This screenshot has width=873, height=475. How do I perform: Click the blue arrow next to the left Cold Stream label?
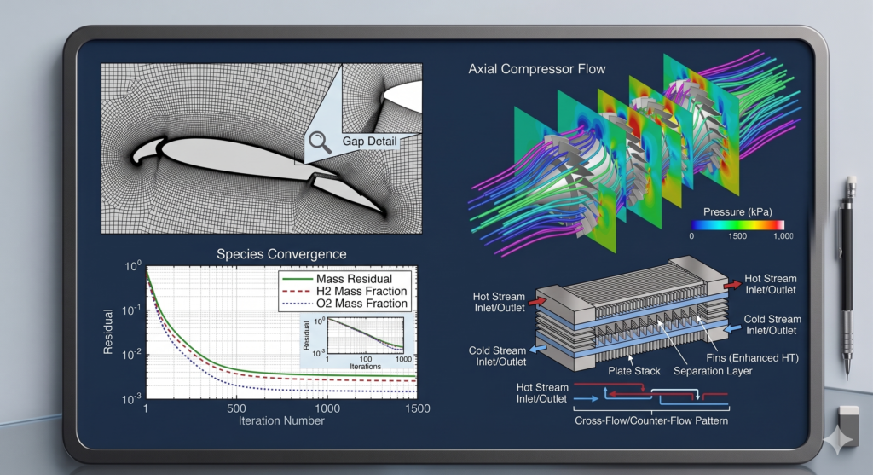point(538,349)
